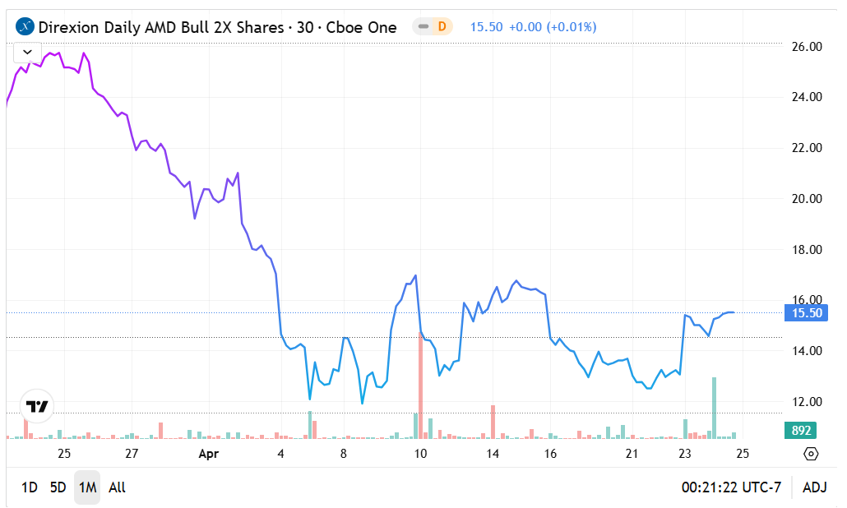Collapse the legend with chevron arrow
The height and width of the screenshot is (508, 847).
28,51
